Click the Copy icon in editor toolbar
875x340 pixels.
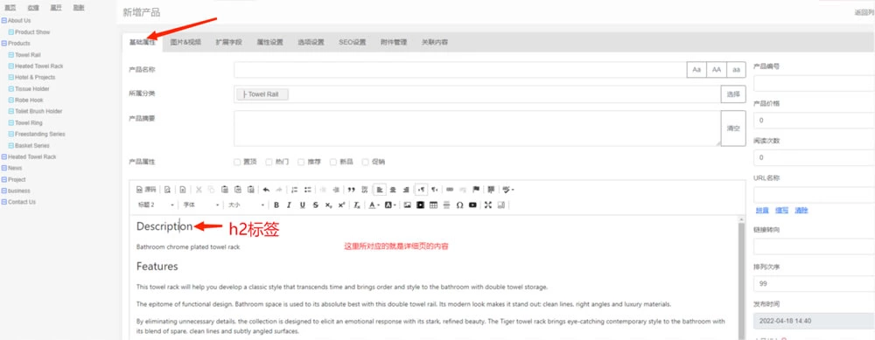211,190
